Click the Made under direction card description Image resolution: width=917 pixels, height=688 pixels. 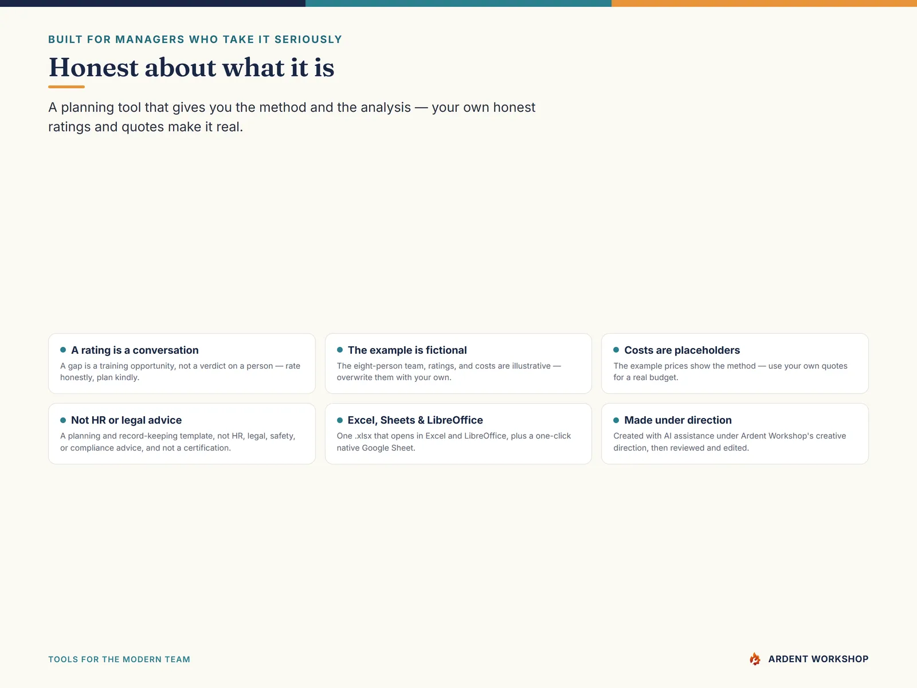[x=730, y=442]
